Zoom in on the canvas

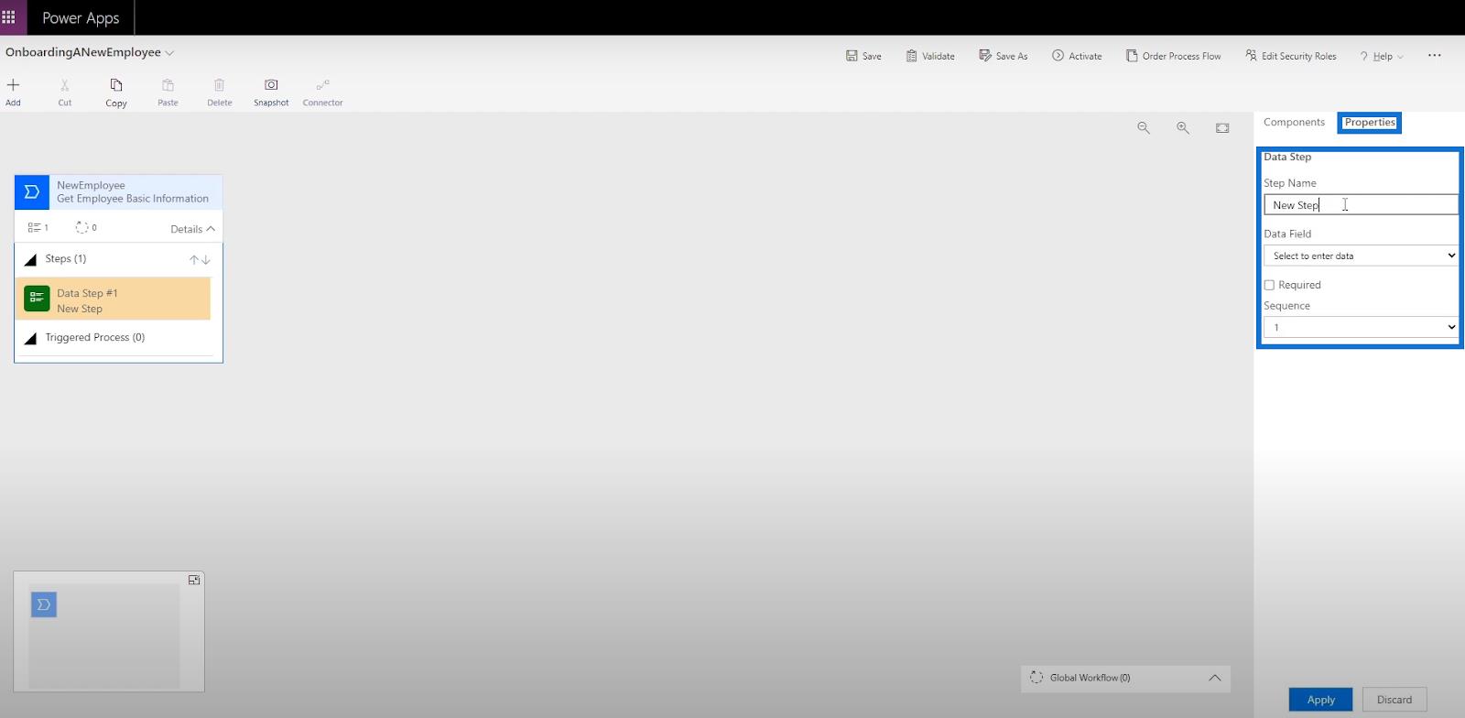[1183, 128]
